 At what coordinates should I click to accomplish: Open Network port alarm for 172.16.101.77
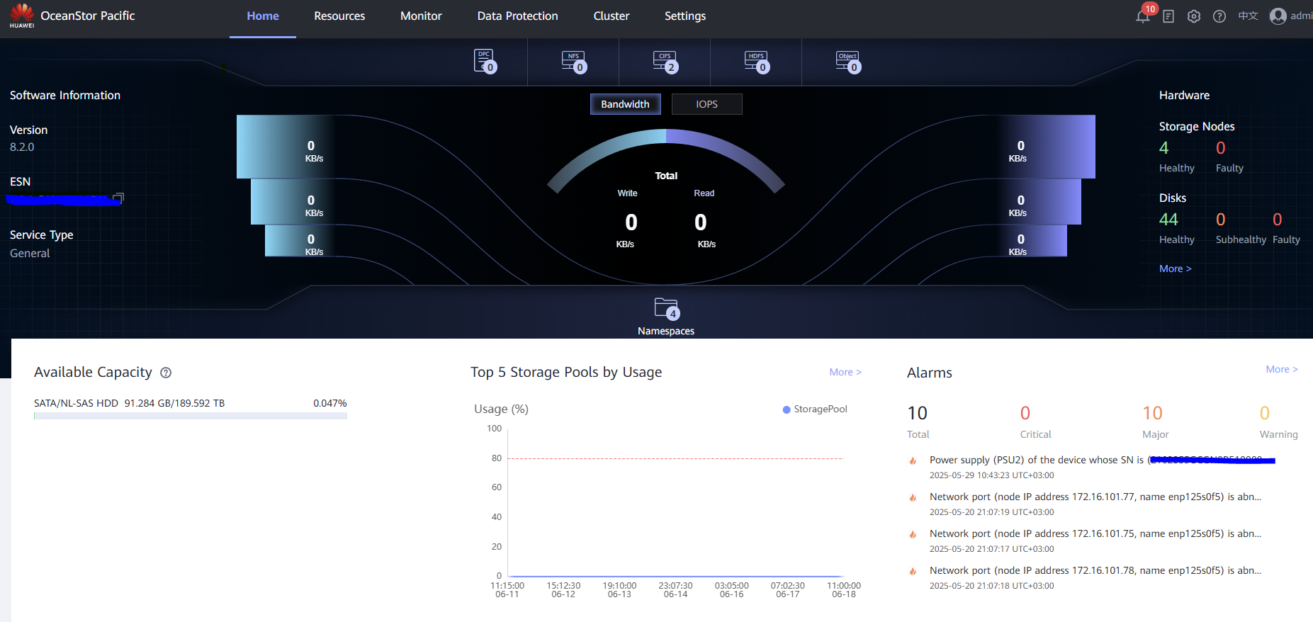click(1095, 497)
